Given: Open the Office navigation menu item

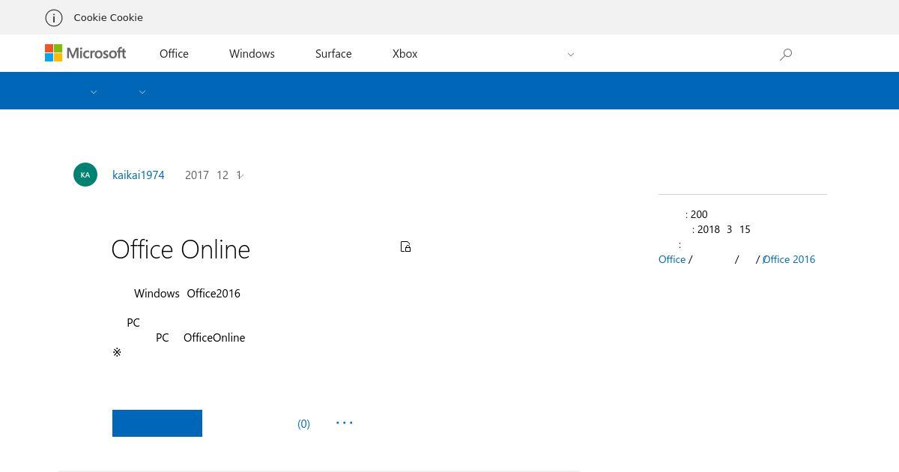Looking at the screenshot, I should (174, 54).
